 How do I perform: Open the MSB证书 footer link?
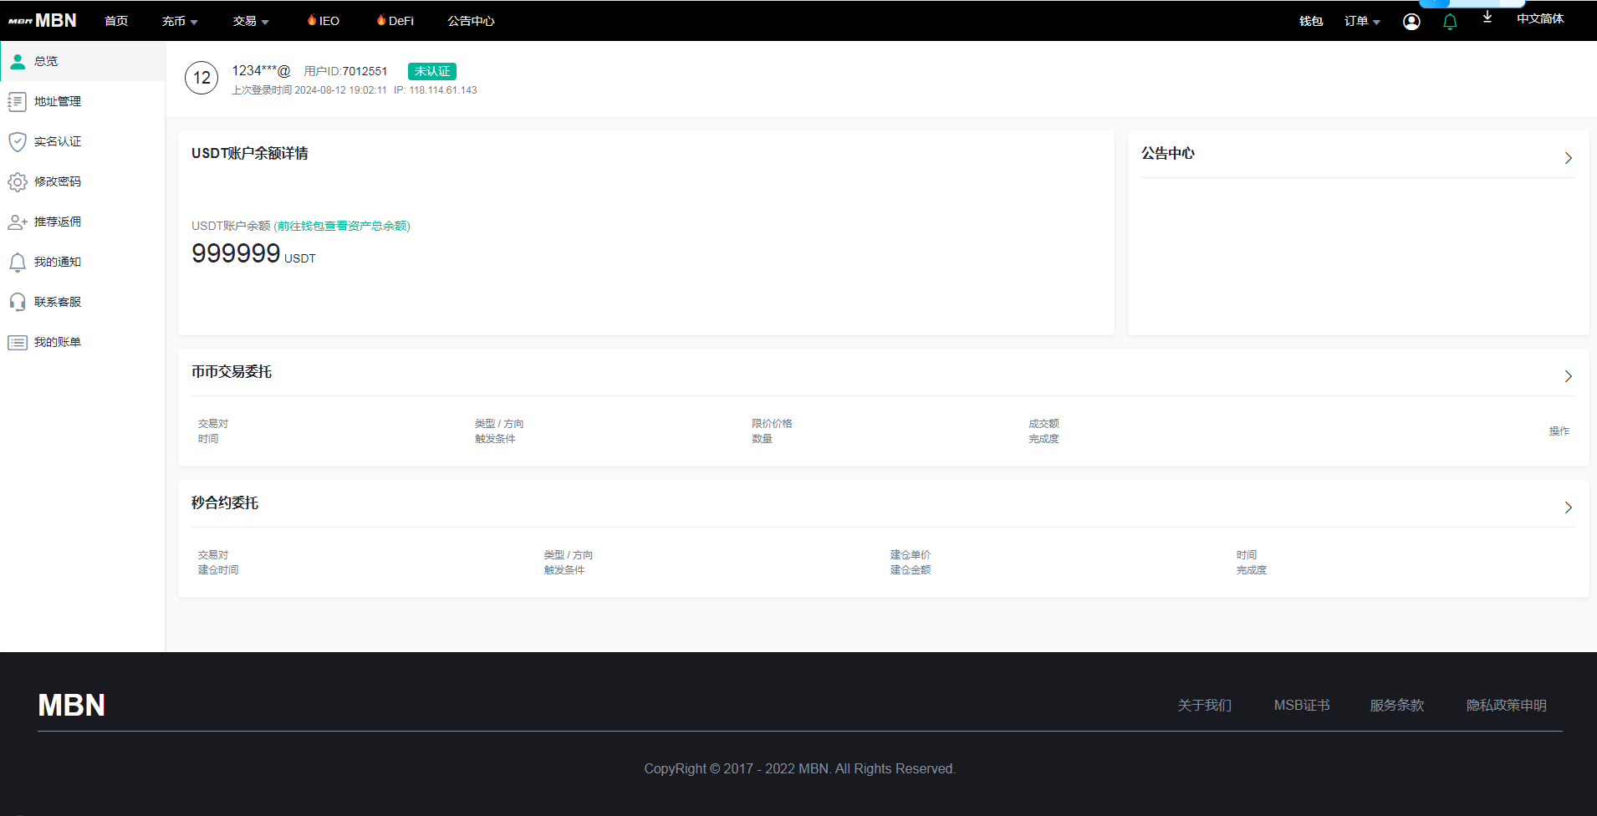(1301, 705)
